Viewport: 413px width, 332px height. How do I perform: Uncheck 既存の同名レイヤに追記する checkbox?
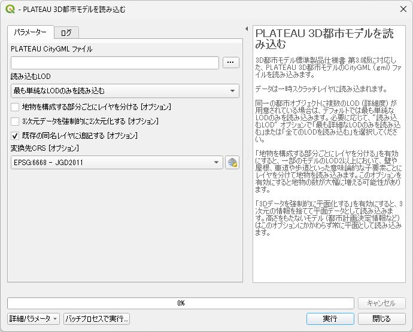click(x=15, y=136)
